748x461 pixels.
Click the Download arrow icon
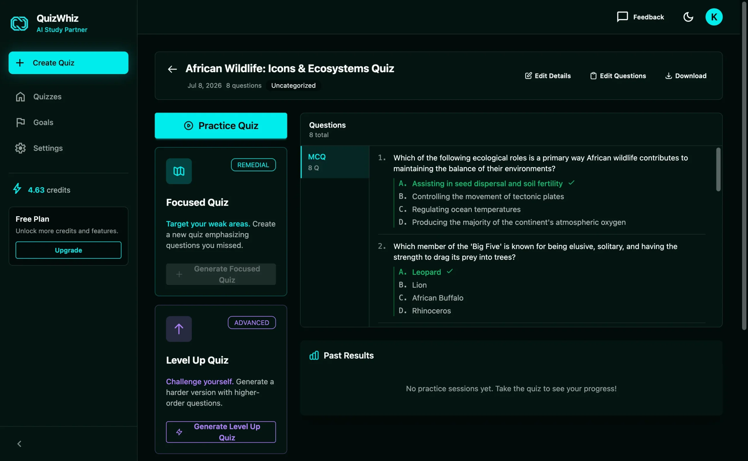tap(668, 76)
